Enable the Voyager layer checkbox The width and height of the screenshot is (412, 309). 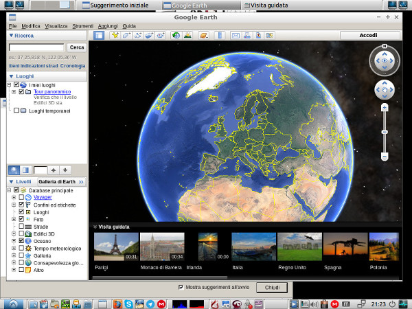point(21,197)
